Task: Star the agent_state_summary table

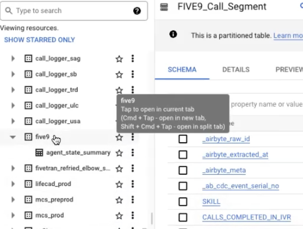Action: point(119,153)
